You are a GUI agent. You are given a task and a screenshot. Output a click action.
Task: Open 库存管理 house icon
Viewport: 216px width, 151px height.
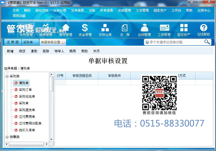[x=66, y=30]
